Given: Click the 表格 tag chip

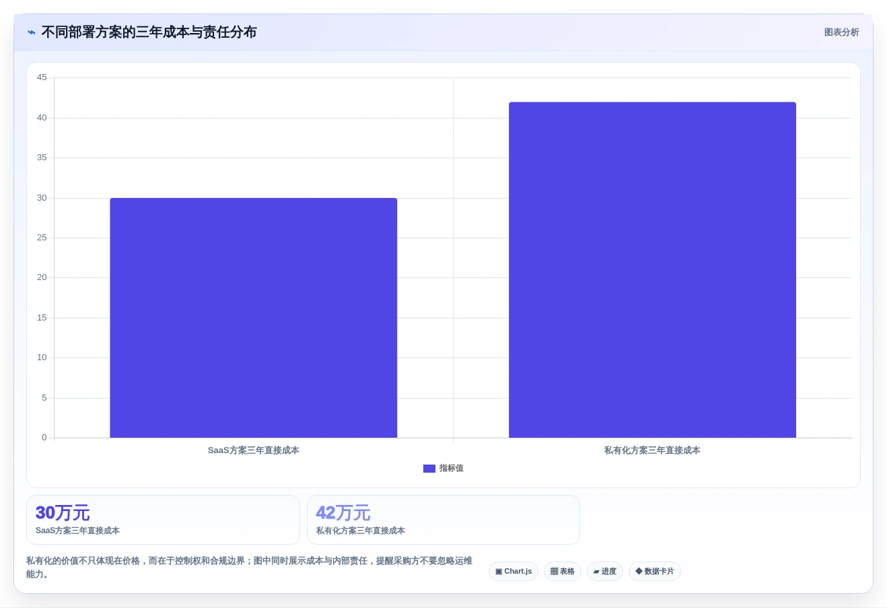Looking at the screenshot, I should [x=563, y=571].
